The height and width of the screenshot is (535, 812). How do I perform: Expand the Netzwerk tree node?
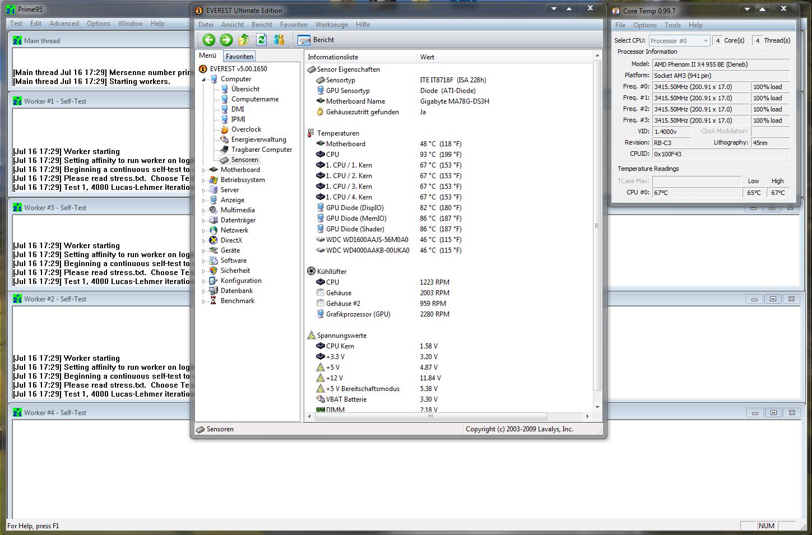204,230
